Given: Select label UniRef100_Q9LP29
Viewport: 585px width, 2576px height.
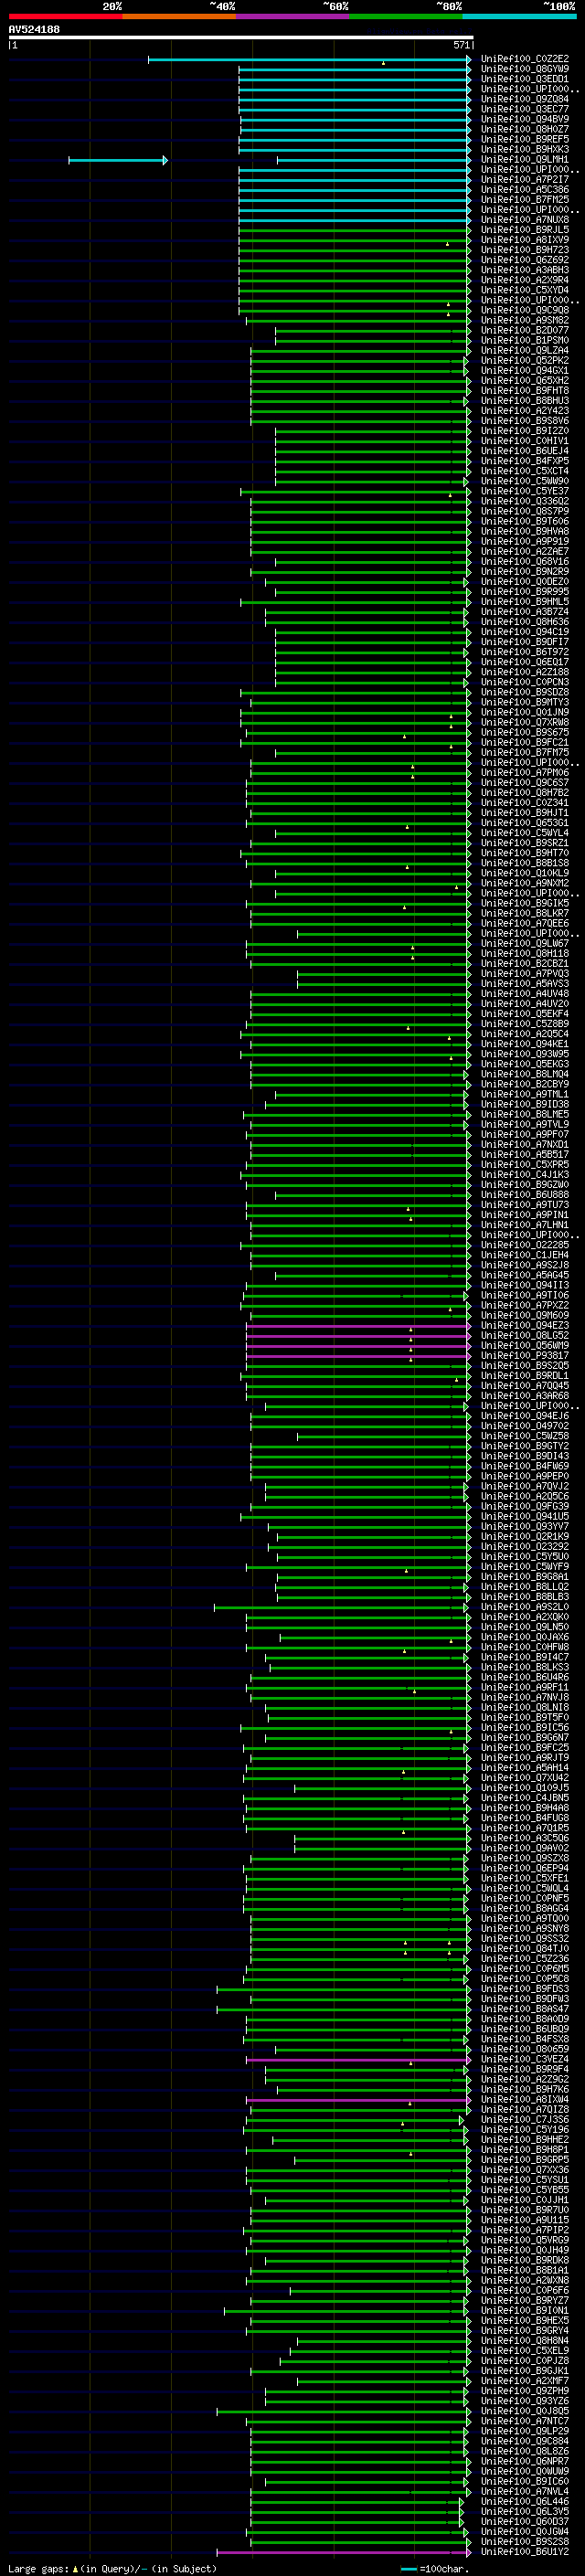Looking at the screenshot, I should [524, 2432].
